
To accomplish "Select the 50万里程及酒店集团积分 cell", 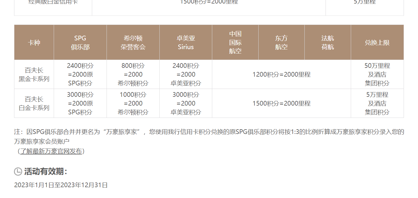I will 377,74.
